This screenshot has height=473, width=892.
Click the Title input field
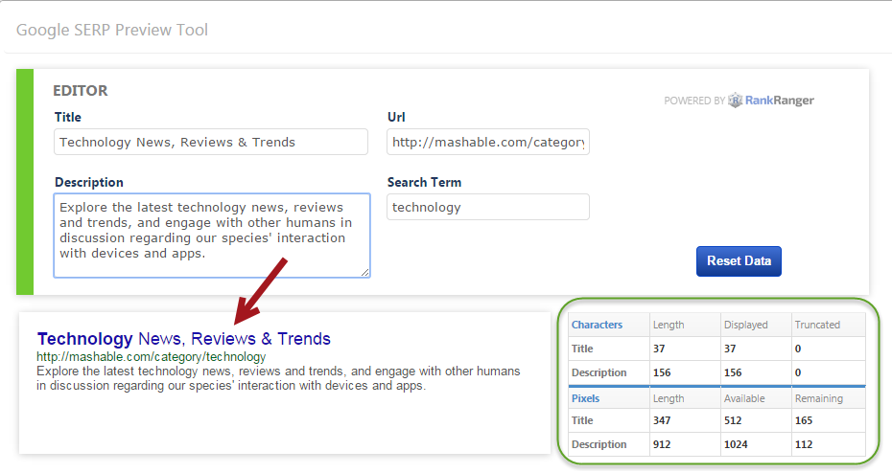coord(211,142)
